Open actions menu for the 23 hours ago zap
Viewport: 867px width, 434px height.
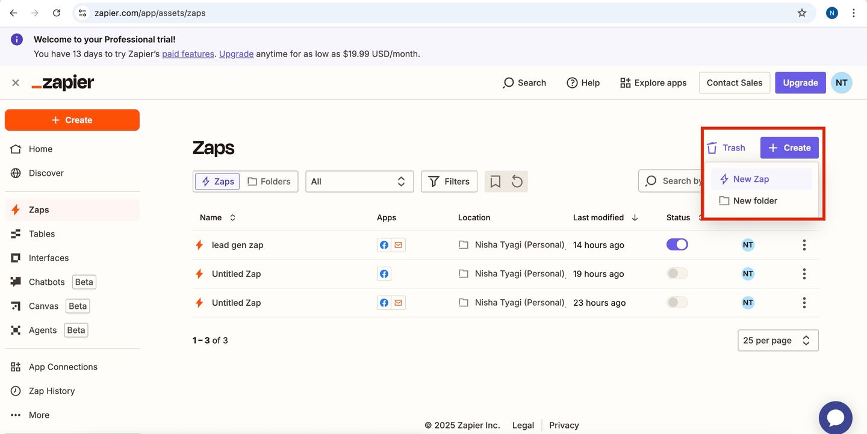click(x=804, y=303)
